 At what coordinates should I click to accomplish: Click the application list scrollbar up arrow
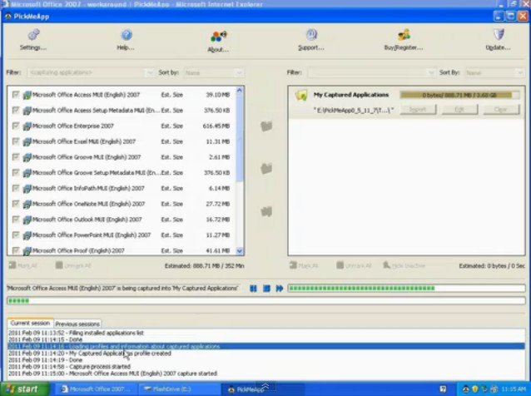coord(240,91)
